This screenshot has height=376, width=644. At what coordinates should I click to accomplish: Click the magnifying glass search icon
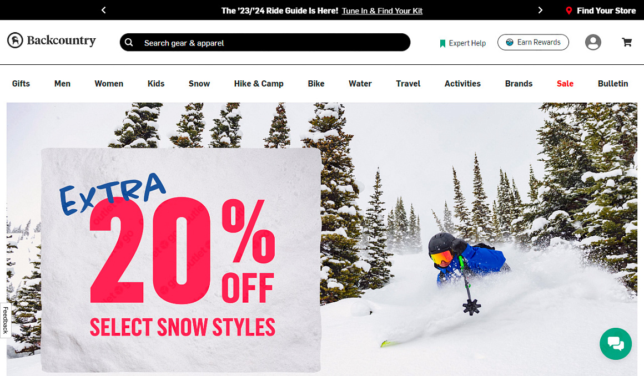coord(129,42)
